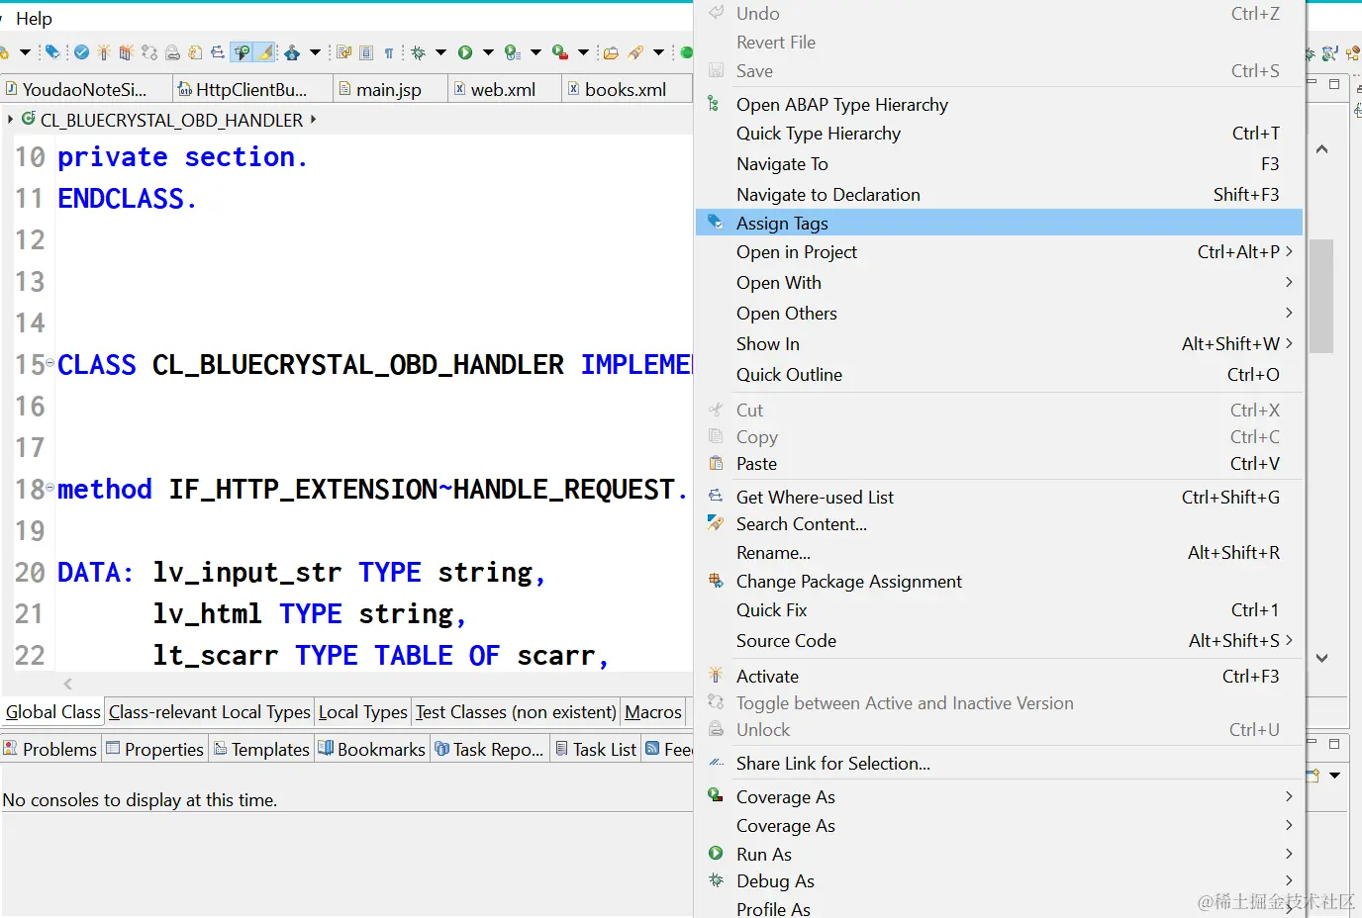Click the Where-used list toolbar icon
This screenshot has height=918, width=1362.
click(x=218, y=52)
